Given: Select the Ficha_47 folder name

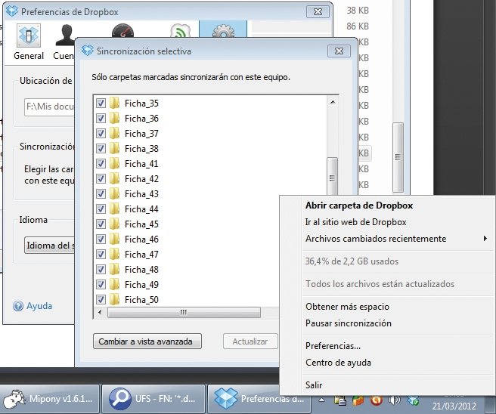Looking at the screenshot, I should point(141,255).
